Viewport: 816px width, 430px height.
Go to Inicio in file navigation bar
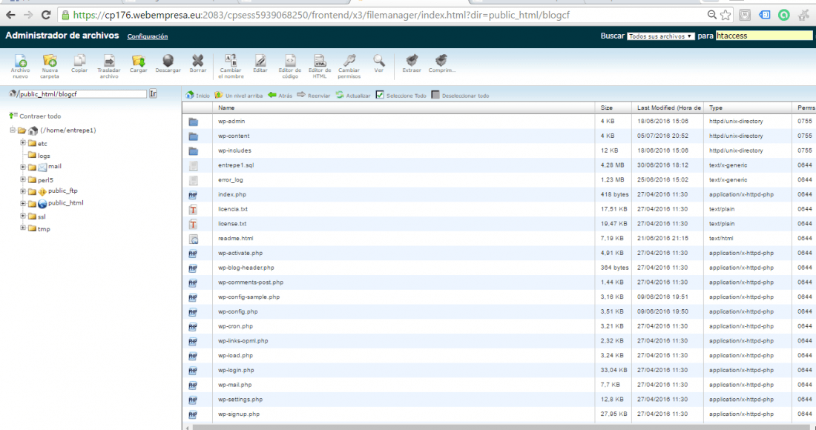198,95
